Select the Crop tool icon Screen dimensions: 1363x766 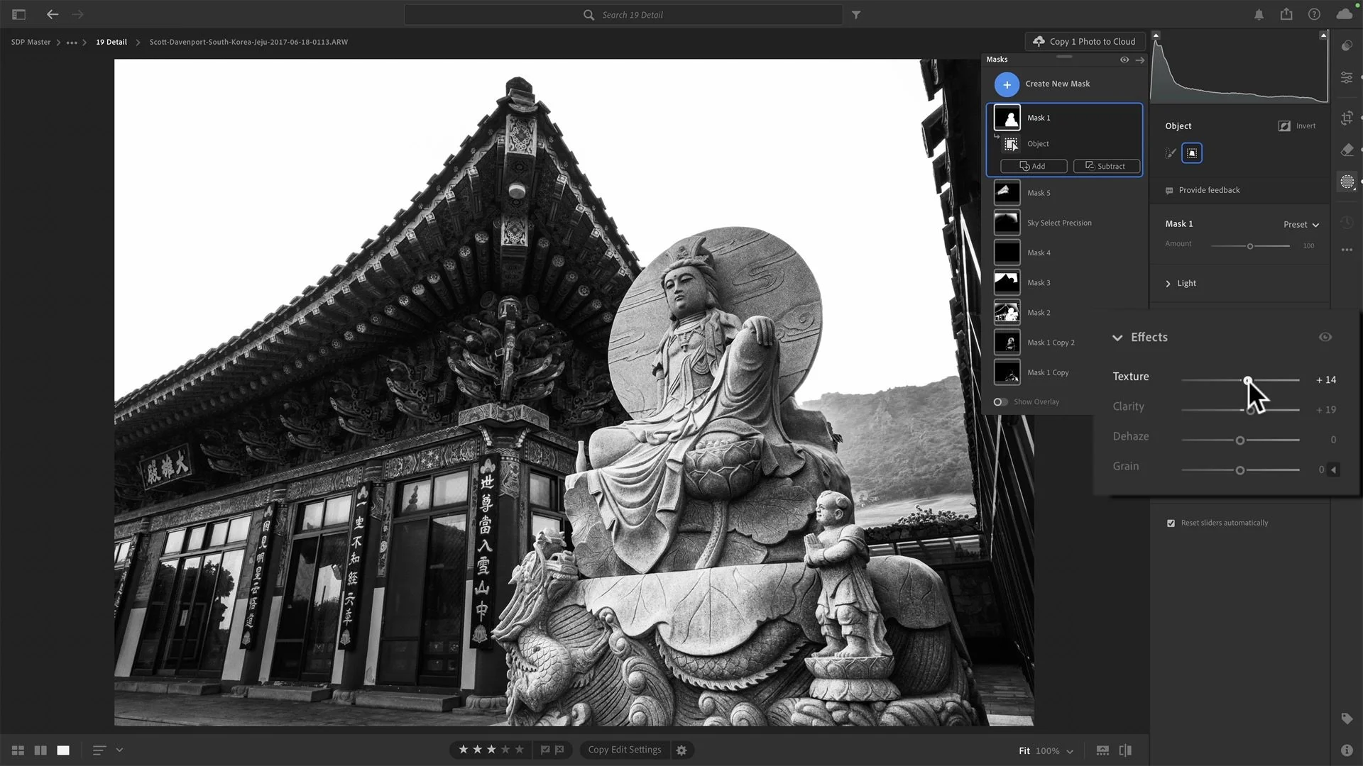[1347, 118]
